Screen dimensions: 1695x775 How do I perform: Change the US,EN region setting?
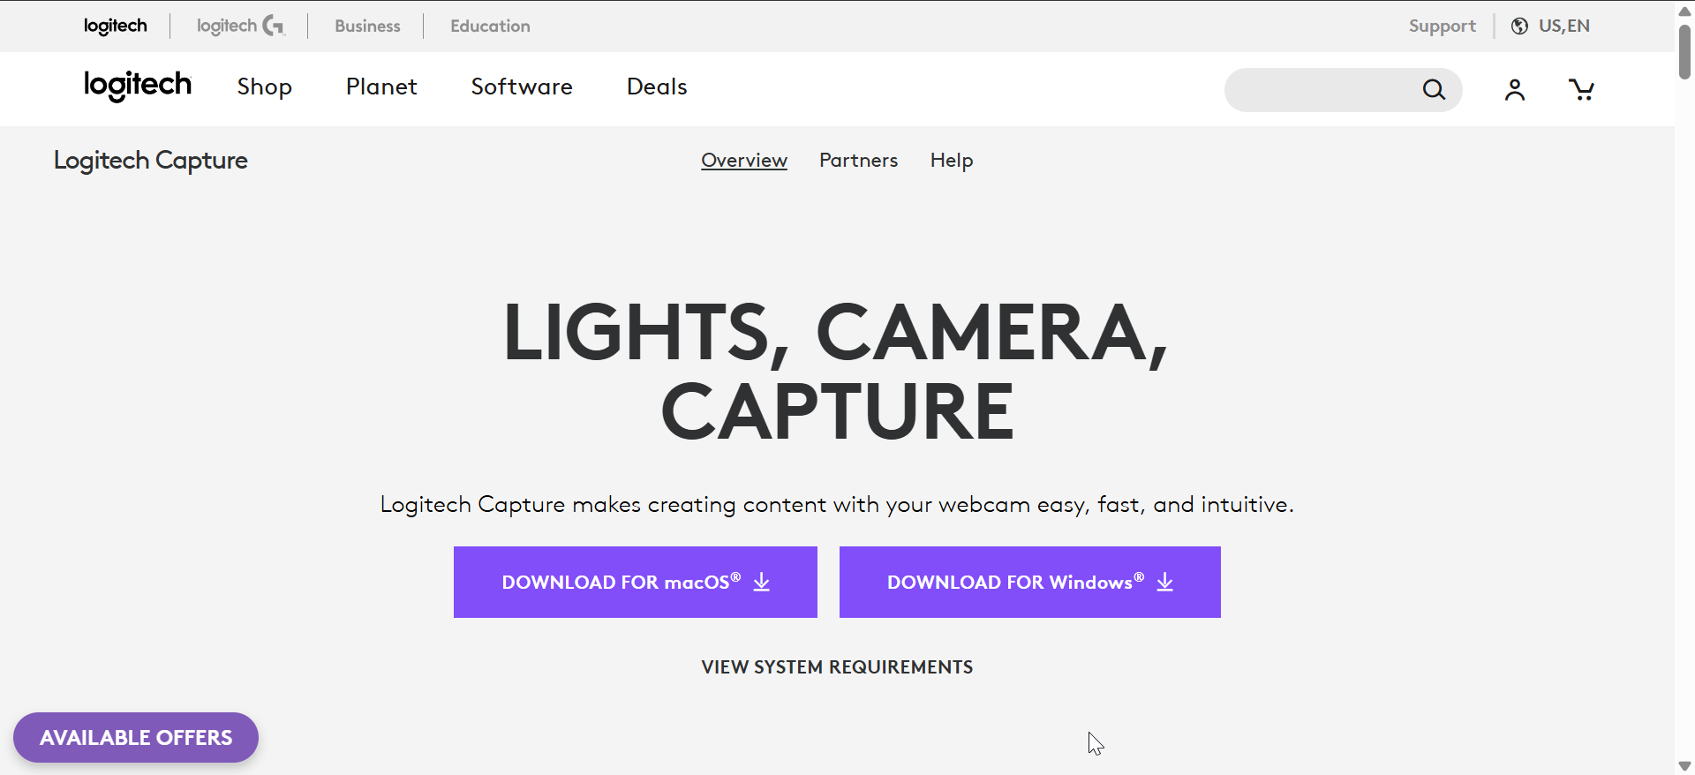coord(1564,26)
